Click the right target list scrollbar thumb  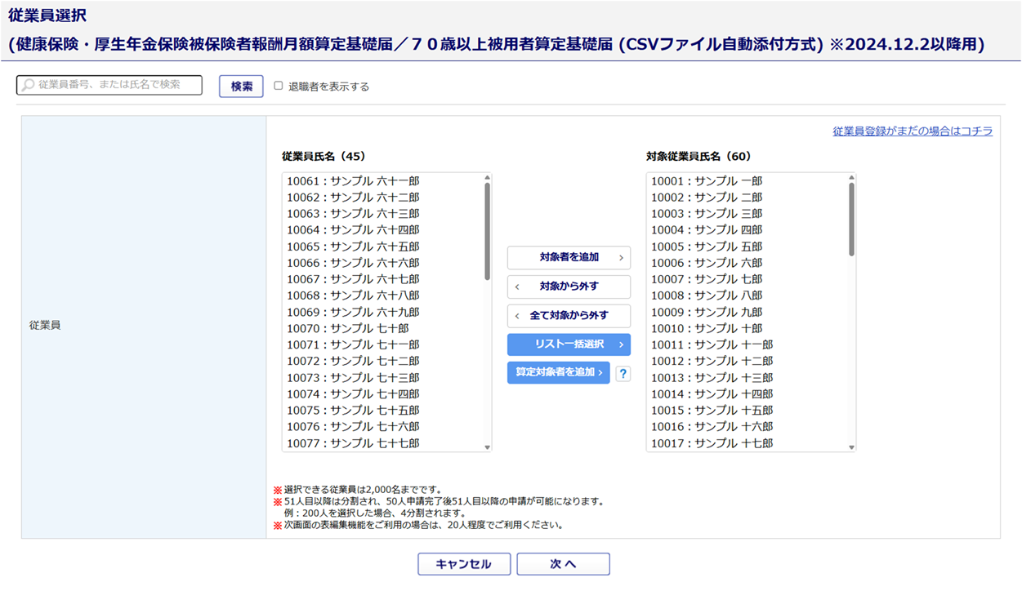[x=851, y=219]
